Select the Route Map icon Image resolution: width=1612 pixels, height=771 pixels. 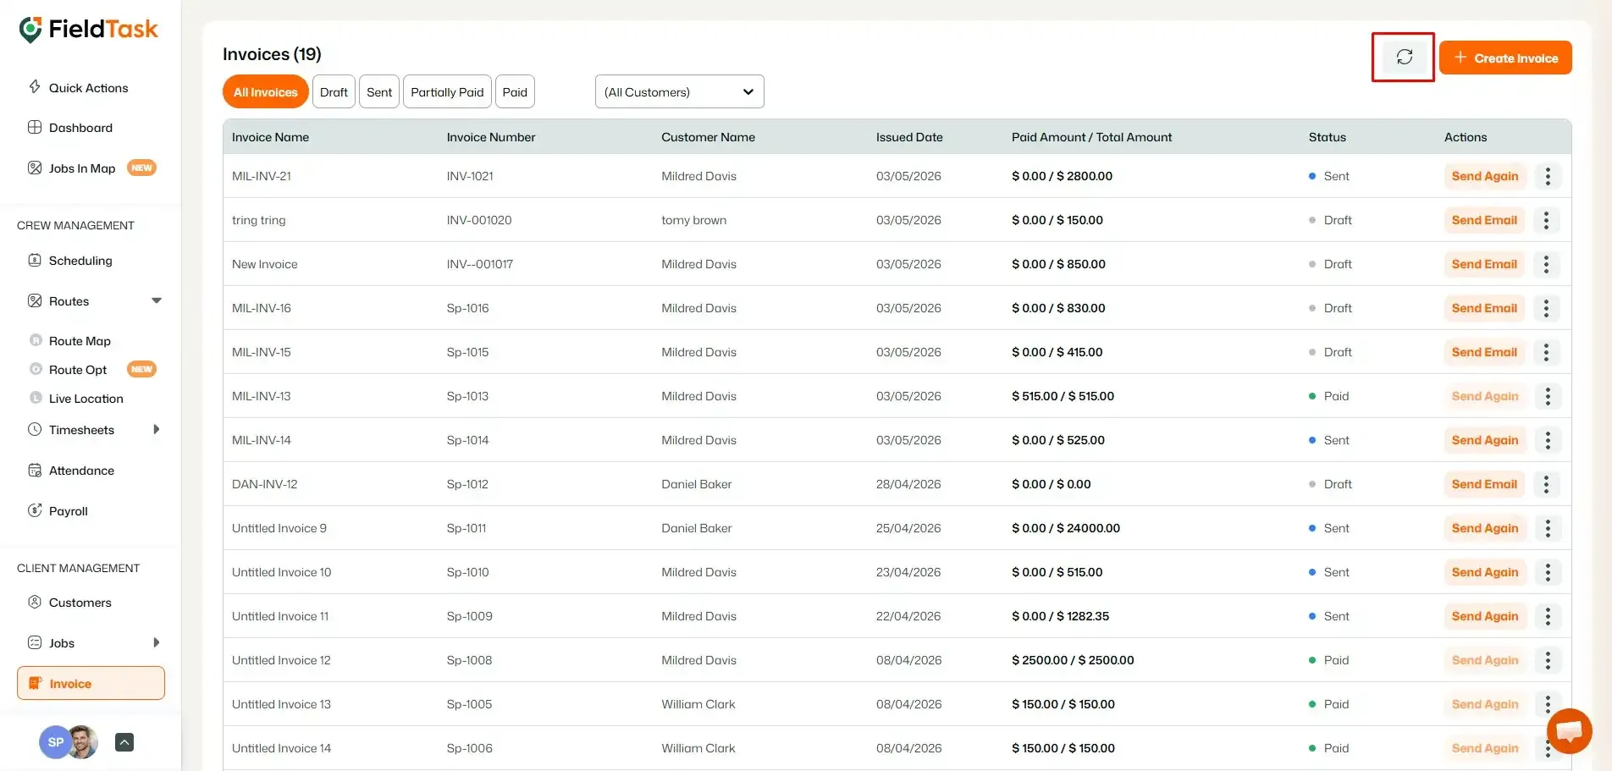click(x=36, y=340)
